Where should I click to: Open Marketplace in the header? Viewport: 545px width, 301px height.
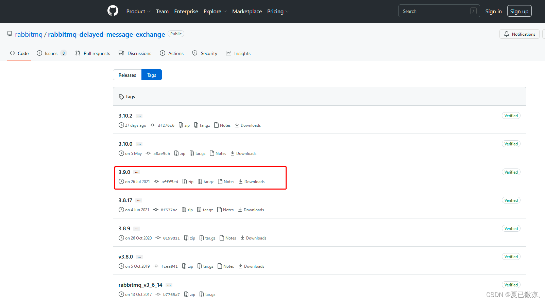[247, 11]
